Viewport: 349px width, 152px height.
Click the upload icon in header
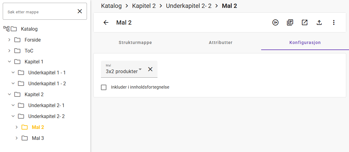tap(319, 22)
